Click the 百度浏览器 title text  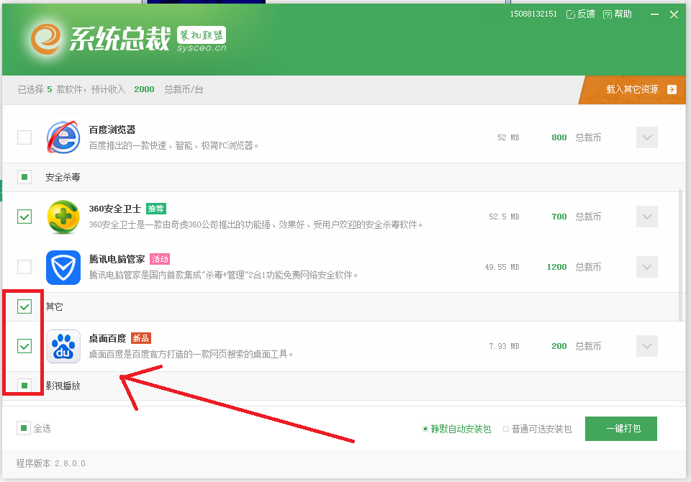[112, 129]
